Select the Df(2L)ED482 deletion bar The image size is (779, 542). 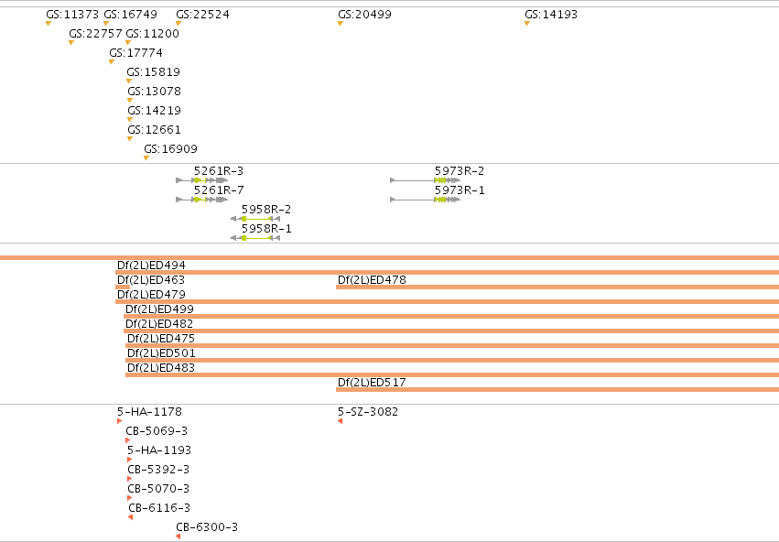451,331
